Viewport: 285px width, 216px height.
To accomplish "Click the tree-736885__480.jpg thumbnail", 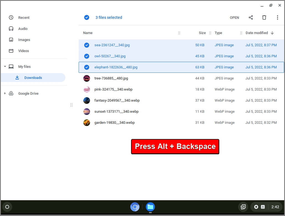I will coord(87,78).
